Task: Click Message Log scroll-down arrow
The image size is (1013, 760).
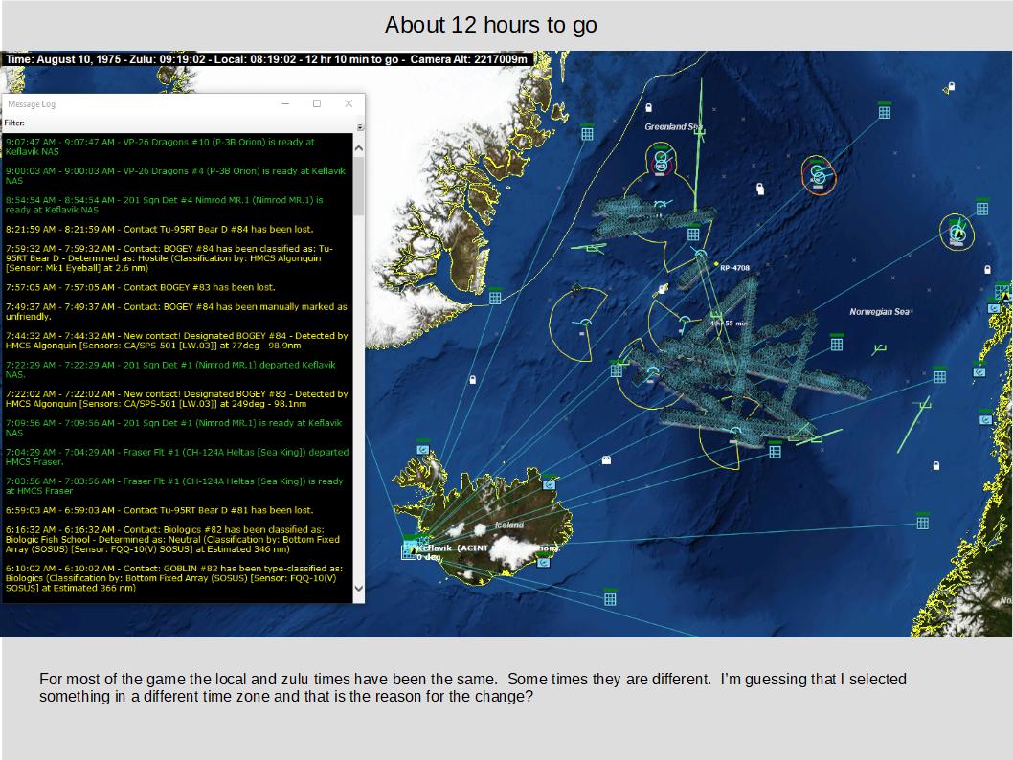Action: coord(359,589)
